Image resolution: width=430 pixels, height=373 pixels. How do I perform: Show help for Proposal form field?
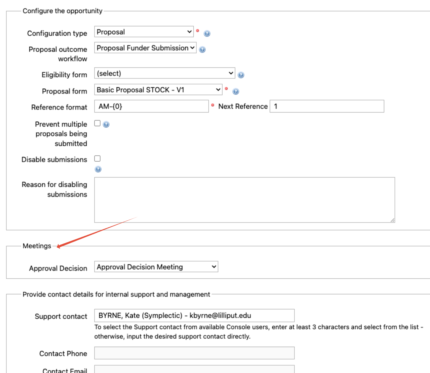[x=236, y=92]
